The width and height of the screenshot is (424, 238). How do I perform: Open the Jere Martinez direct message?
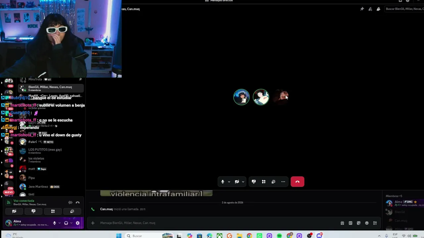click(50, 187)
